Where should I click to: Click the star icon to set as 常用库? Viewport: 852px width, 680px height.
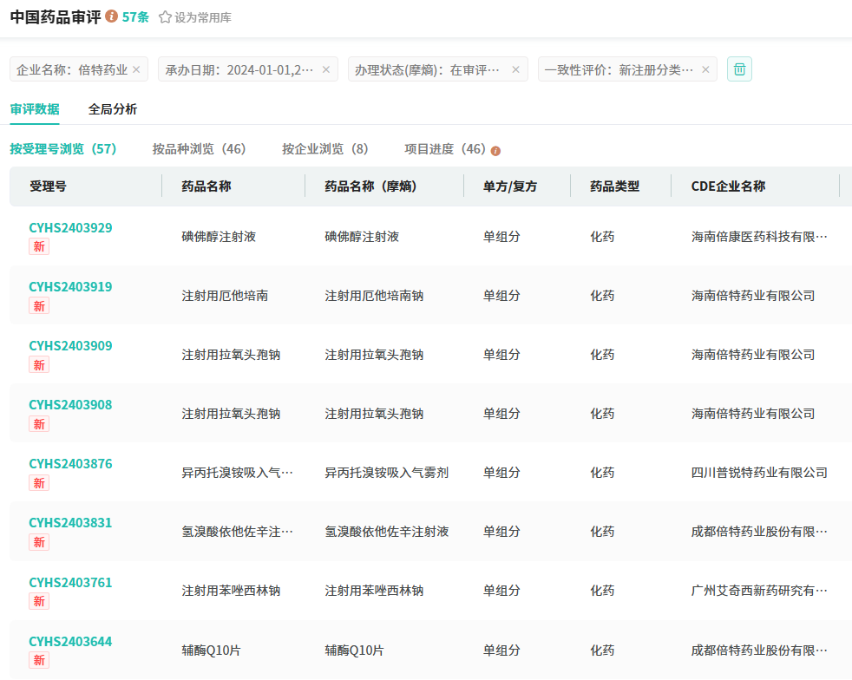click(x=165, y=17)
